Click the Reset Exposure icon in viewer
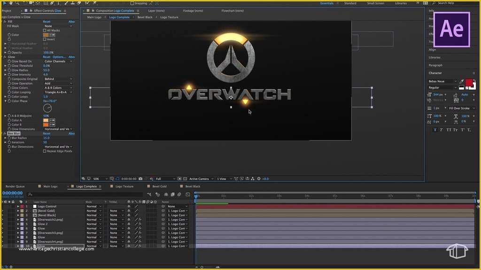Screen dimensions: 481x270 tap(259, 179)
